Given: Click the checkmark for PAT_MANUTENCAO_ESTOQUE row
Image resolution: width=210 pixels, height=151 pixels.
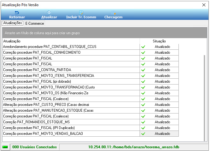Looking at the screenshot, I should click(143, 110).
